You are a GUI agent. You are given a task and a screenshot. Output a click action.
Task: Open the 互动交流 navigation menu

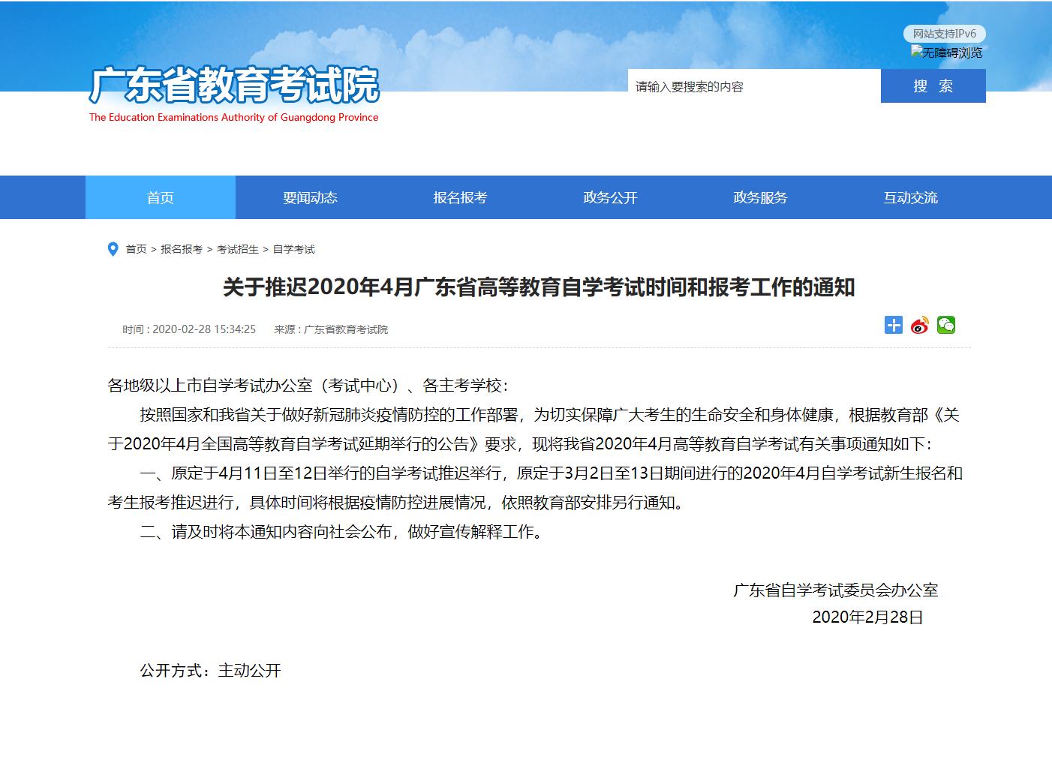[x=911, y=197]
